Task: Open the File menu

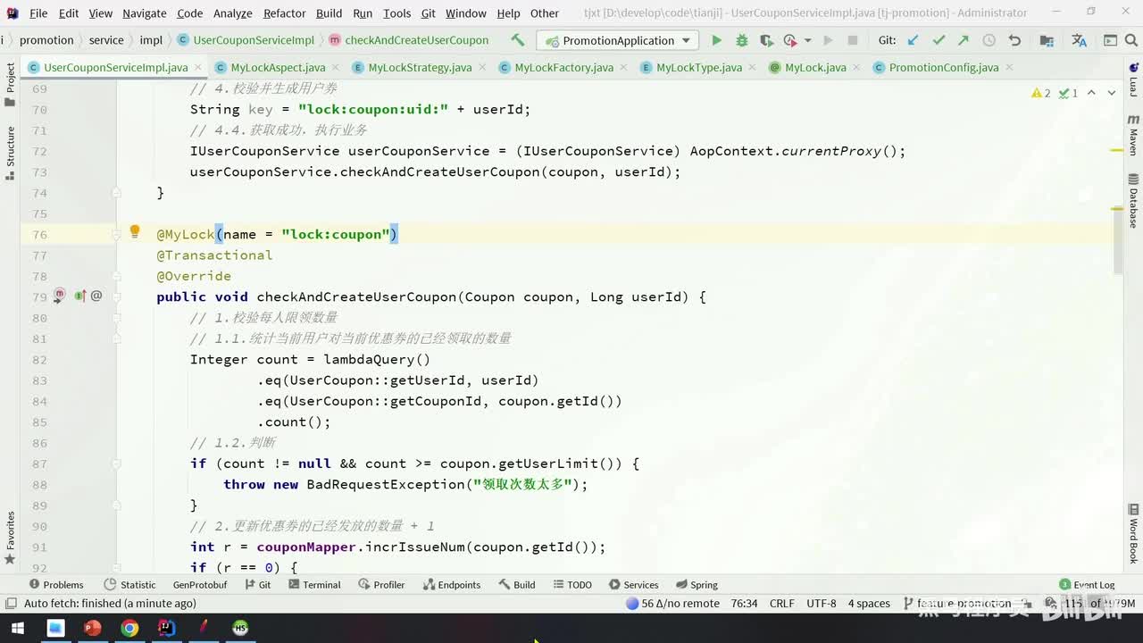Action: (x=38, y=13)
